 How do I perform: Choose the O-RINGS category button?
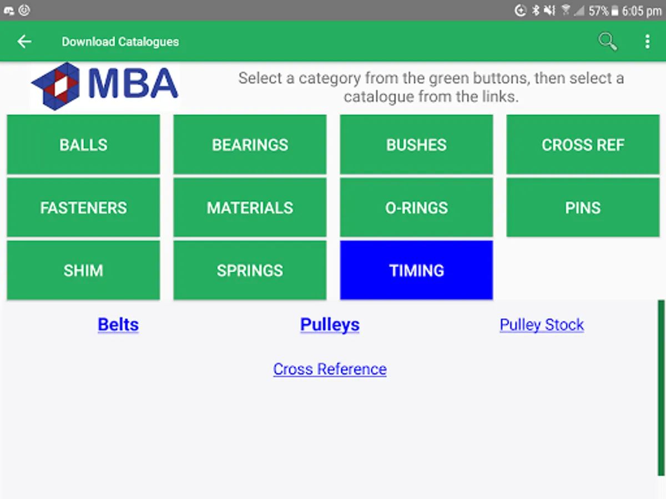coord(416,208)
